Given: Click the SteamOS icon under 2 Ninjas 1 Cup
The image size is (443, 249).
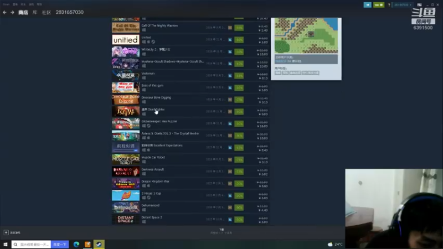Looking at the screenshot, I should pyautogui.click(x=148, y=198).
